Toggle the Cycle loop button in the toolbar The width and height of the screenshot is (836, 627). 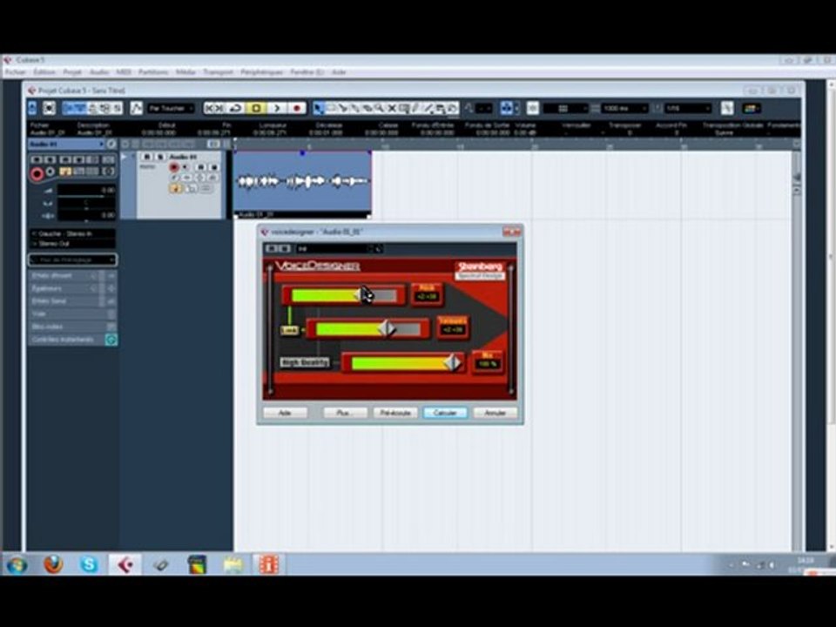click(236, 108)
